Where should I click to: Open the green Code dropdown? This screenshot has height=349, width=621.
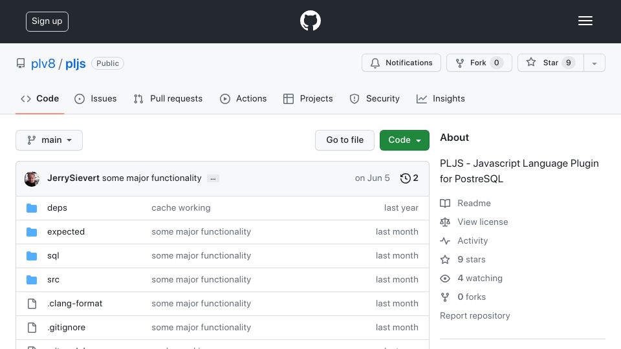click(x=404, y=140)
